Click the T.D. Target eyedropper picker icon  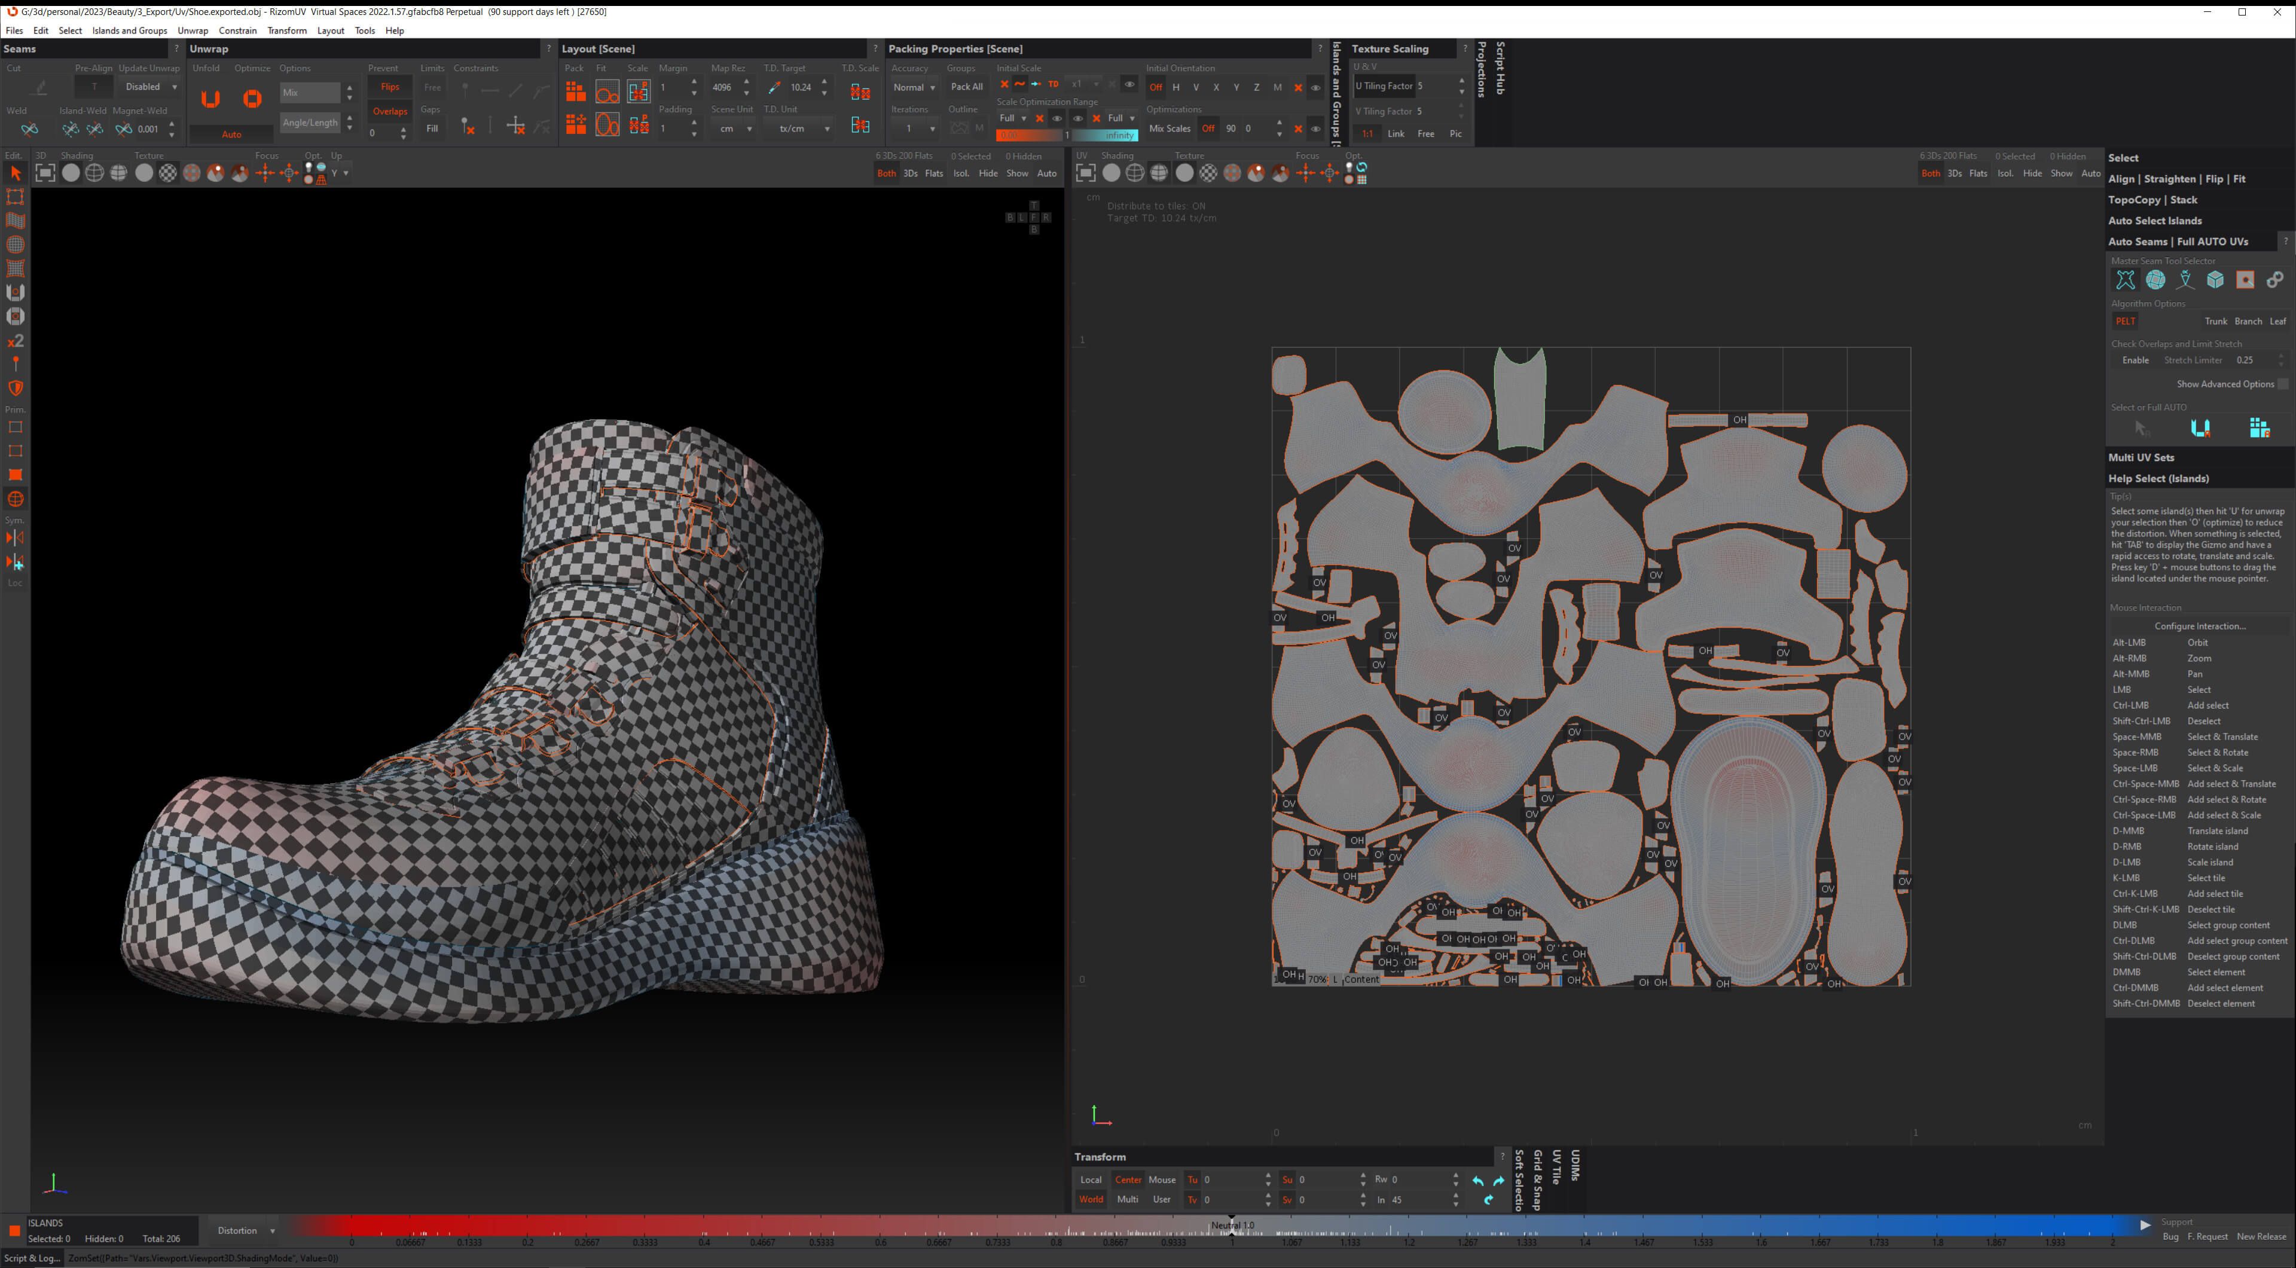[x=774, y=87]
